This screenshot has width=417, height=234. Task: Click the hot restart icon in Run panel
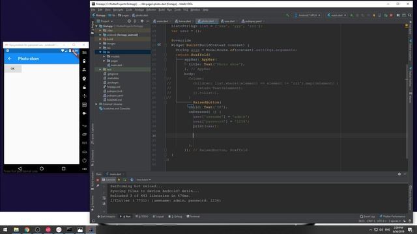tap(124, 180)
